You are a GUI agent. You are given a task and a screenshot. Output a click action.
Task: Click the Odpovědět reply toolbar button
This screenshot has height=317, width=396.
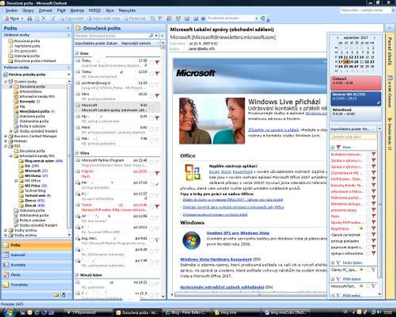[x=71, y=18]
